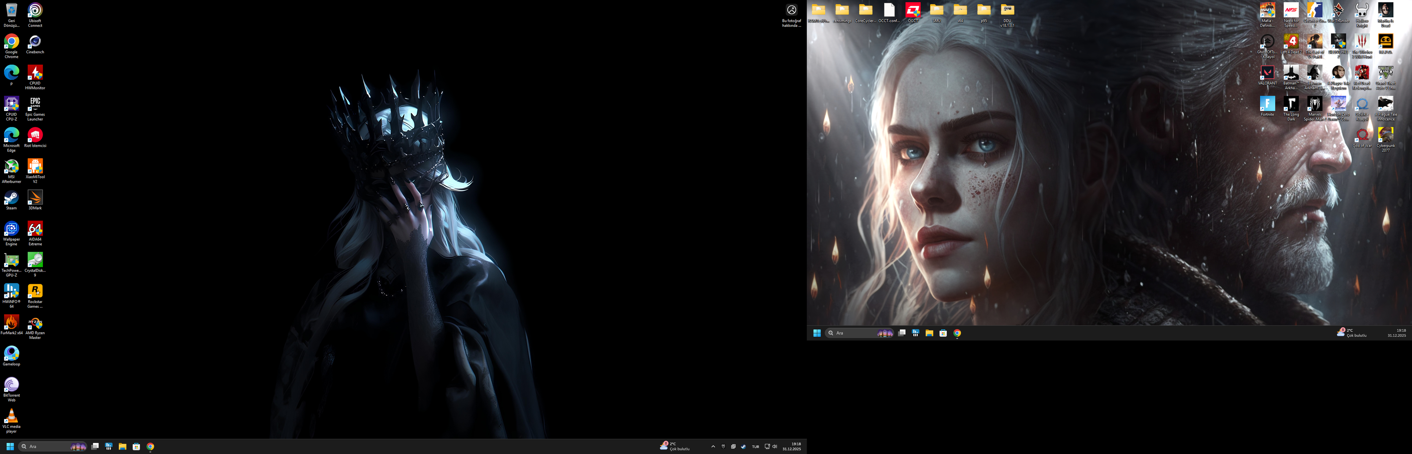The height and width of the screenshot is (454, 1412).
Task: Launch The Last of Us Part II
Action: point(1315,47)
